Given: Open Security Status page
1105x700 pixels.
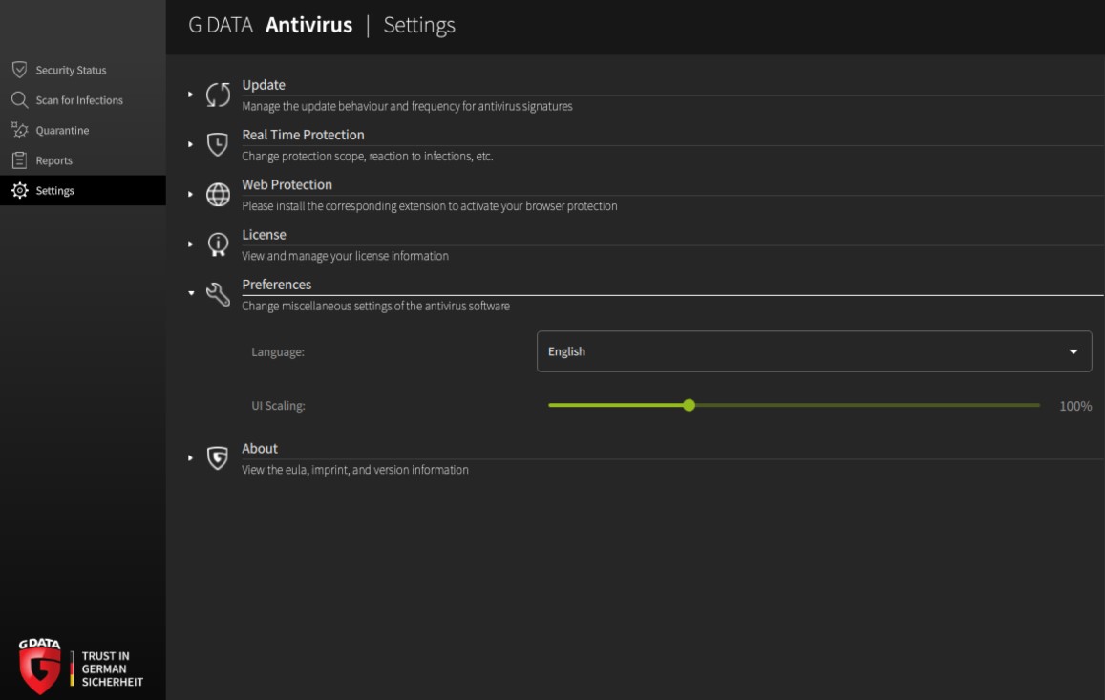Looking at the screenshot, I should 83,70.
